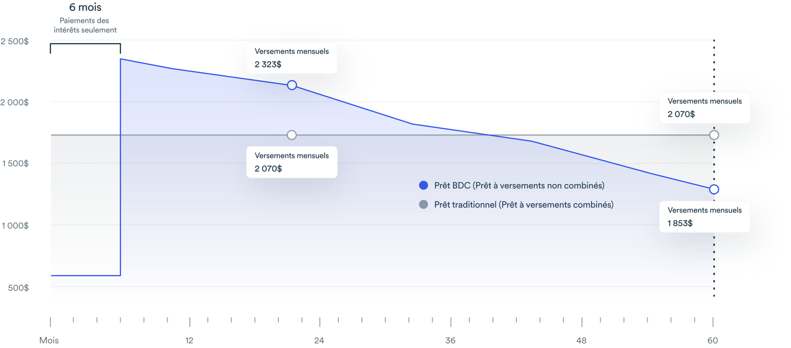Click the 12 label on the month axis

coord(189,340)
